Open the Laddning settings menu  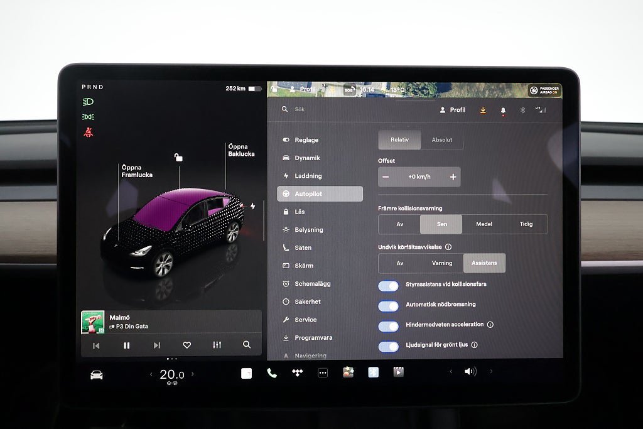point(308,176)
